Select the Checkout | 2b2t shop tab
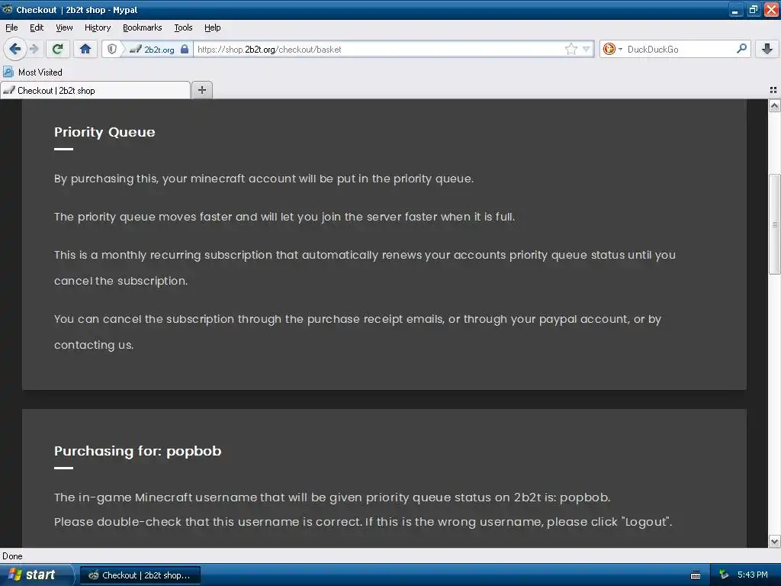Screen dimensions: 781x586 (95, 90)
